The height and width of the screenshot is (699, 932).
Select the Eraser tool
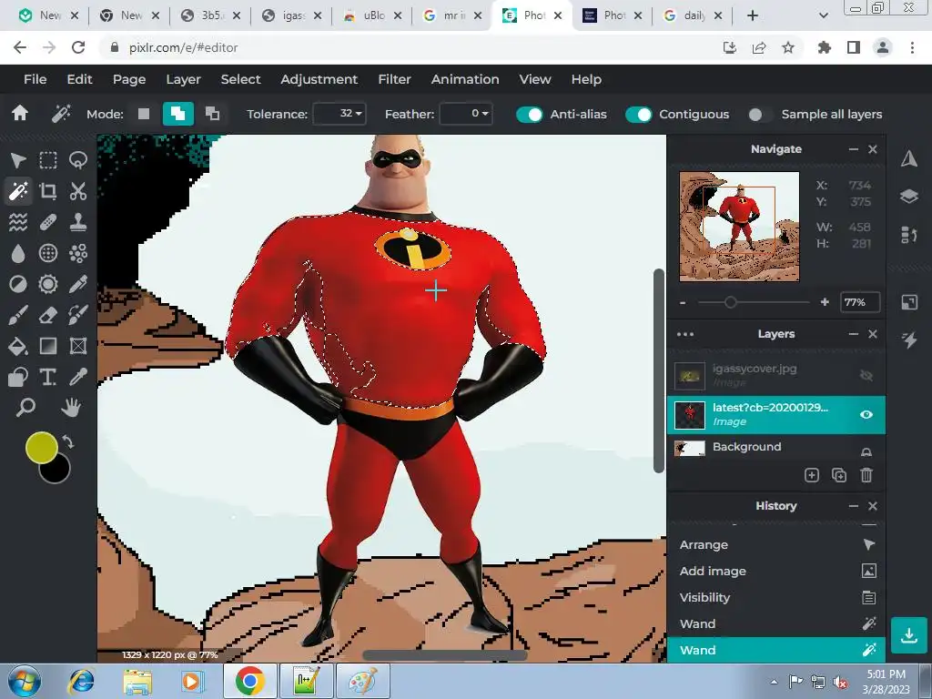tap(48, 315)
